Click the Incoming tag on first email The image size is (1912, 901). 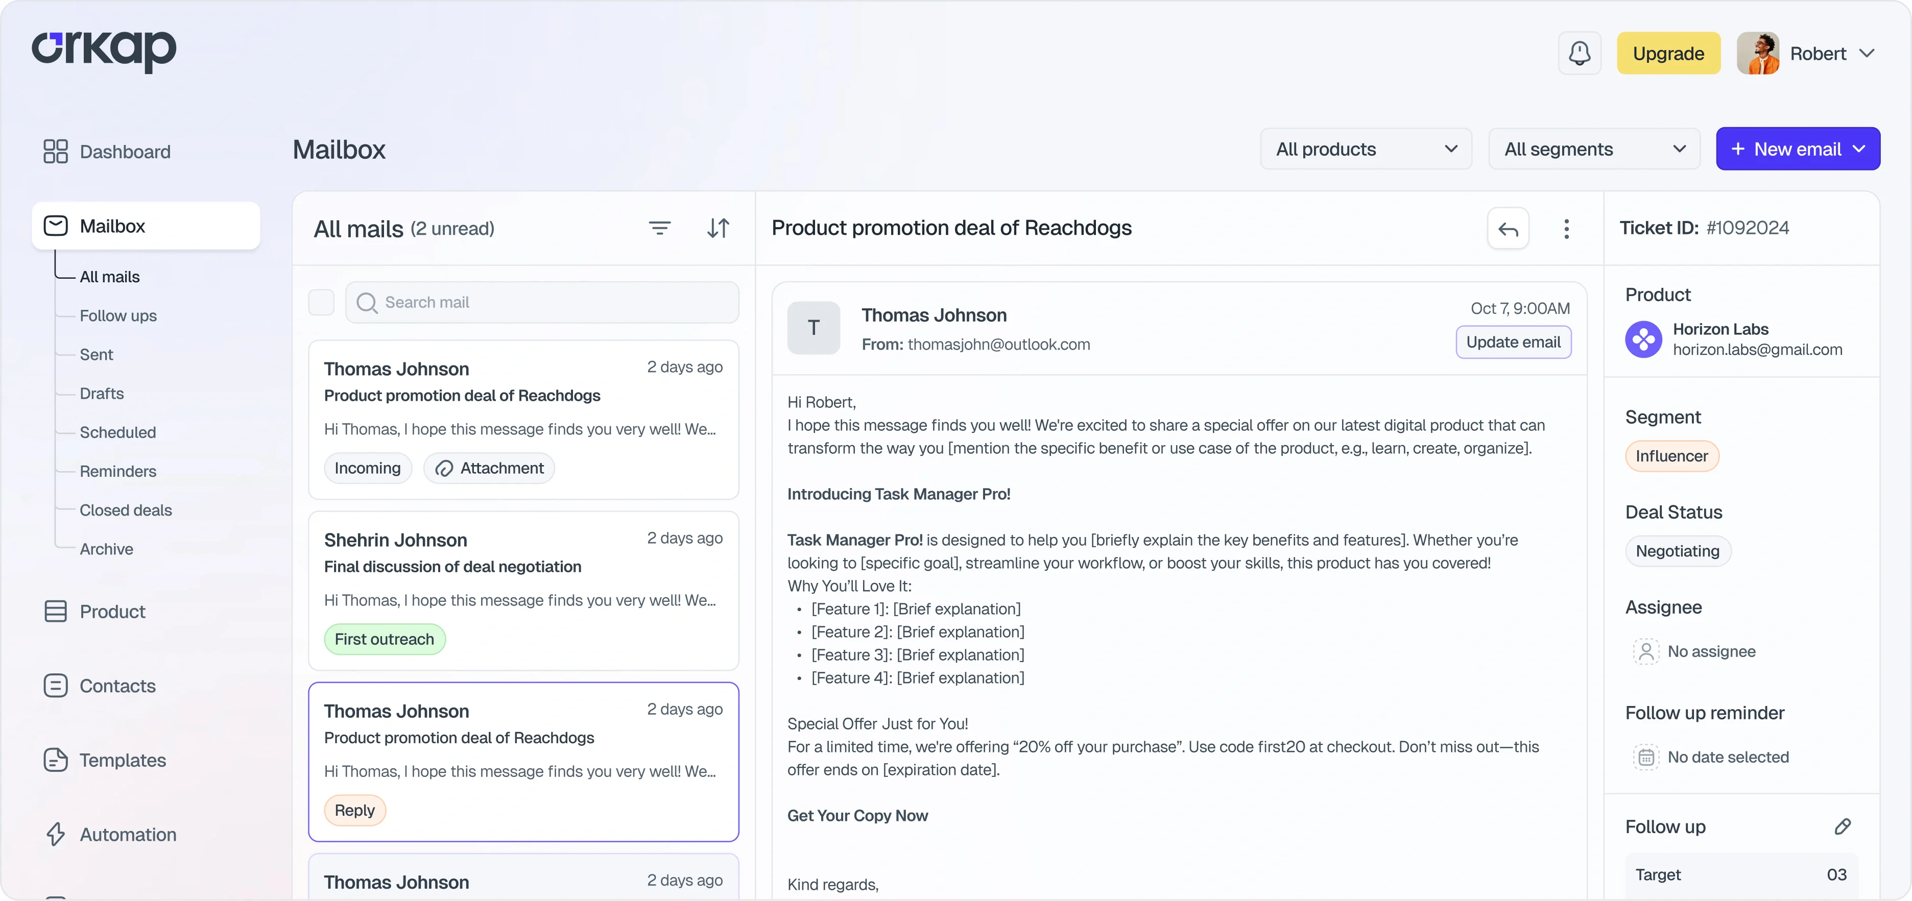pyautogui.click(x=367, y=468)
